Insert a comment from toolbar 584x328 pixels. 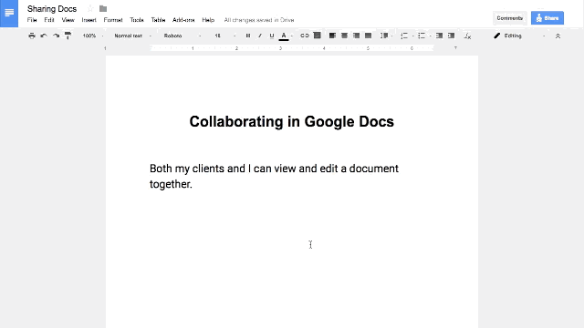coord(317,36)
